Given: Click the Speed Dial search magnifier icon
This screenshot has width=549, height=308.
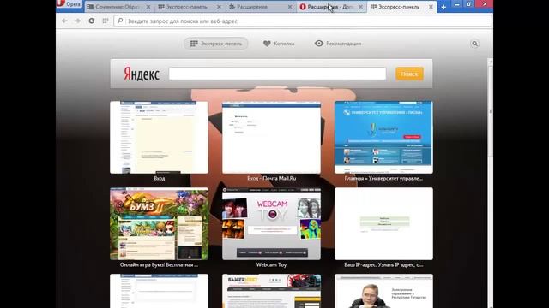Looking at the screenshot, I should click(x=474, y=44).
